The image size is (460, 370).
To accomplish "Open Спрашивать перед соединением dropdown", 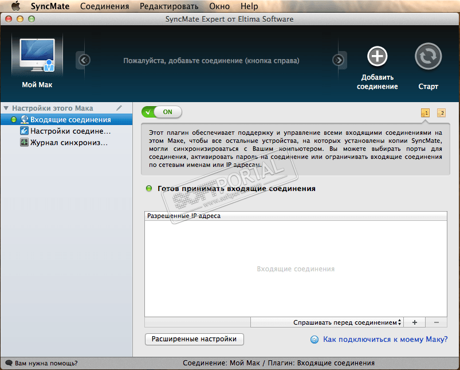I will pyautogui.click(x=327, y=322).
